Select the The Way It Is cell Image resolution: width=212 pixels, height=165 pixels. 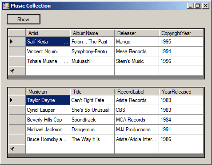92,139
